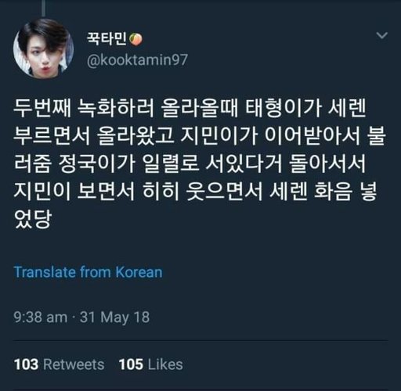Select the word Likes label
Image resolution: width=401 pixels, height=391 pixels.
[x=165, y=364]
